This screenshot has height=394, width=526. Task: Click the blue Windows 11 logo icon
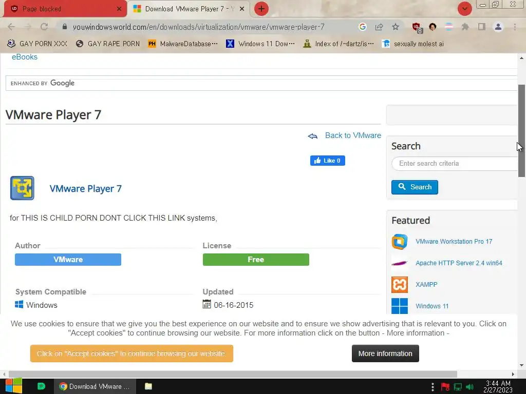pyautogui.click(x=400, y=306)
